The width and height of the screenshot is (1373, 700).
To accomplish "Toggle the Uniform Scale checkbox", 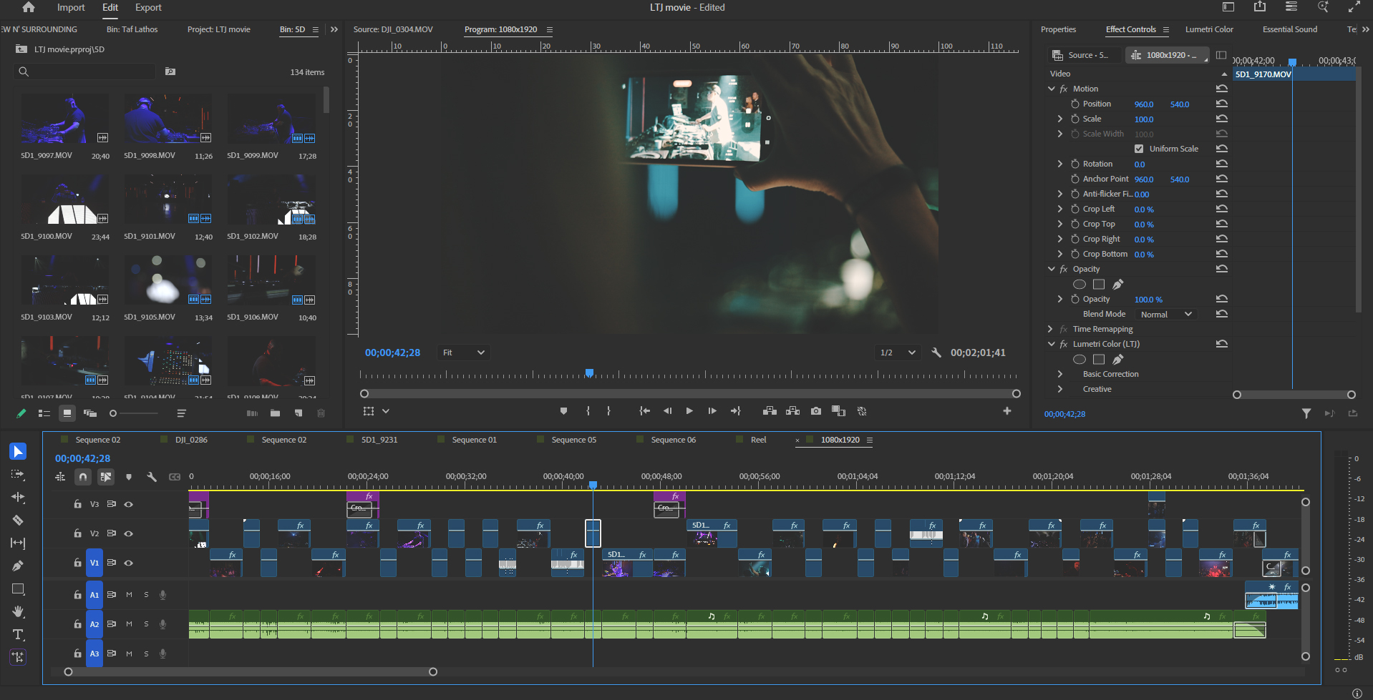I will (1138, 149).
